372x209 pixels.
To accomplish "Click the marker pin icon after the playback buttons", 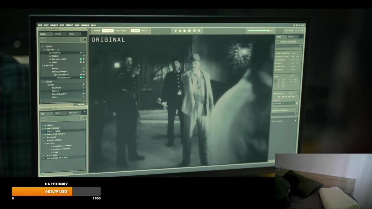I will [x=199, y=30].
